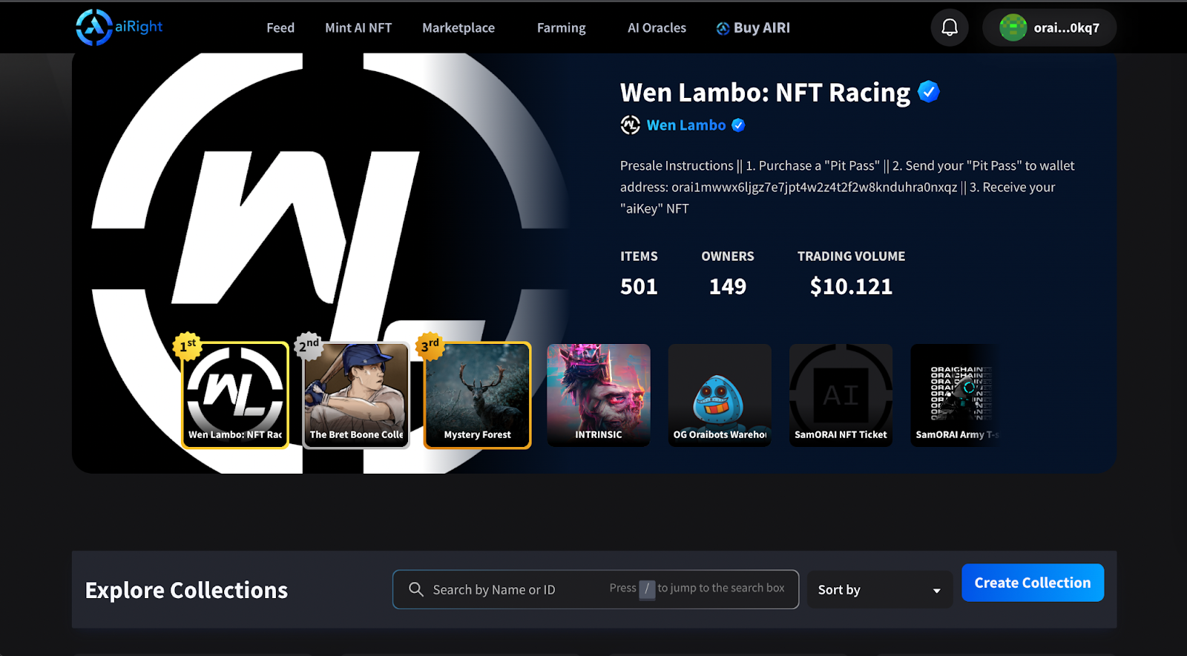Click the verified badge next to collection title
This screenshot has height=656, width=1187.
[x=929, y=92]
